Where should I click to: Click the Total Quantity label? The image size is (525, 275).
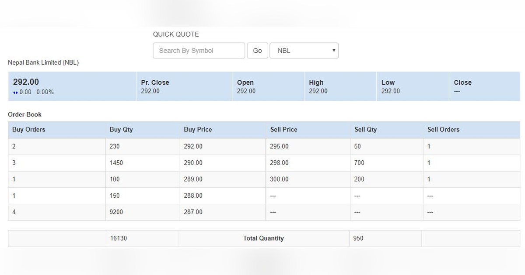263,238
